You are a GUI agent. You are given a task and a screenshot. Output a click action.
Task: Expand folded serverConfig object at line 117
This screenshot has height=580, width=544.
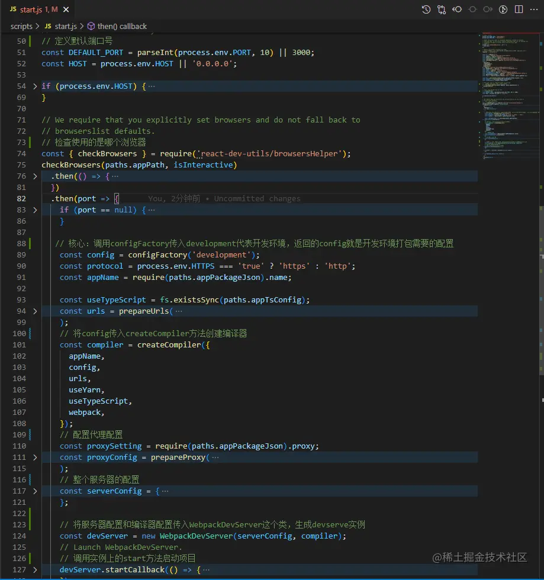click(35, 491)
